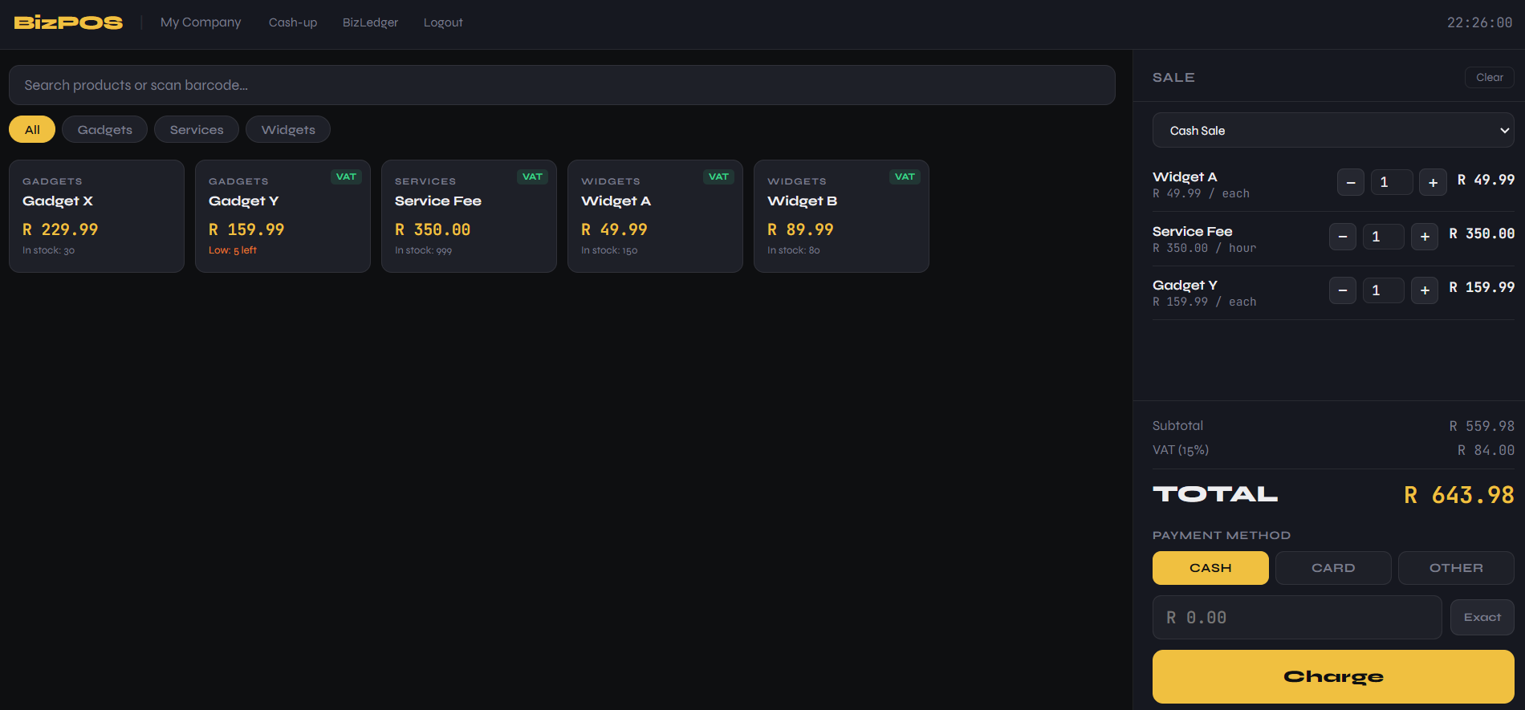1525x710 pixels.
Task: Edit Widget A quantity field
Action: (x=1392, y=182)
